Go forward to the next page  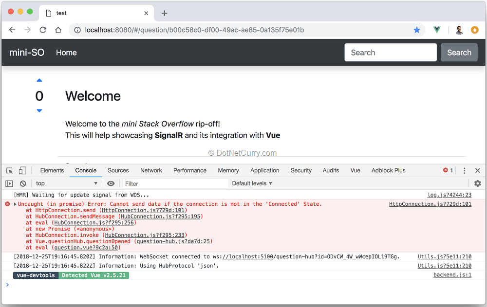click(x=28, y=30)
